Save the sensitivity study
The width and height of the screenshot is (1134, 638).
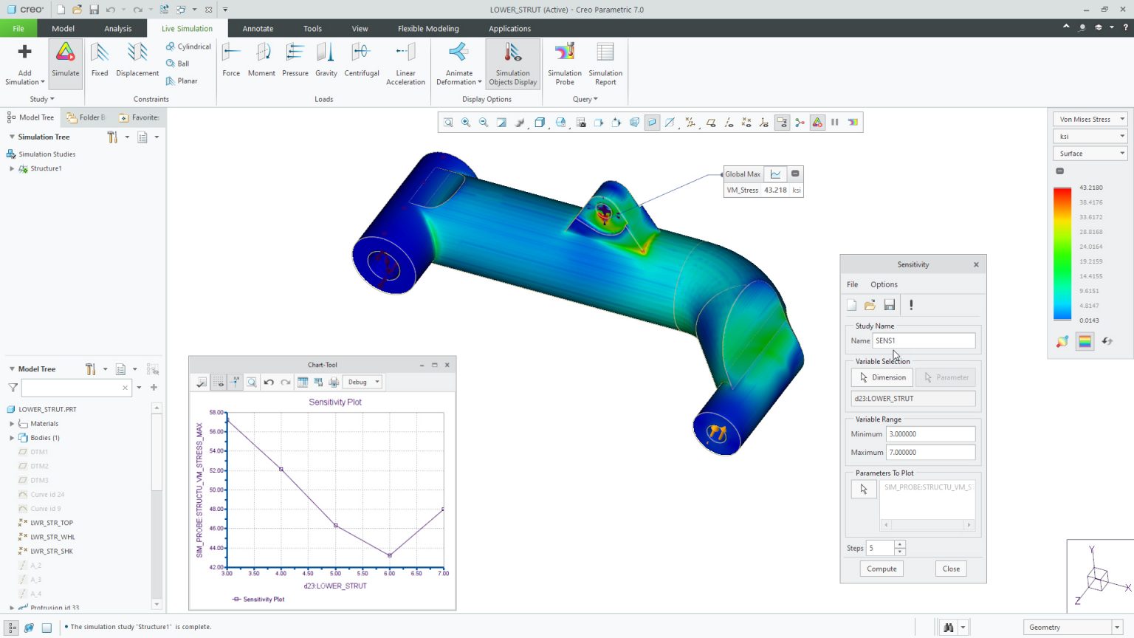[x=889, y=304]
